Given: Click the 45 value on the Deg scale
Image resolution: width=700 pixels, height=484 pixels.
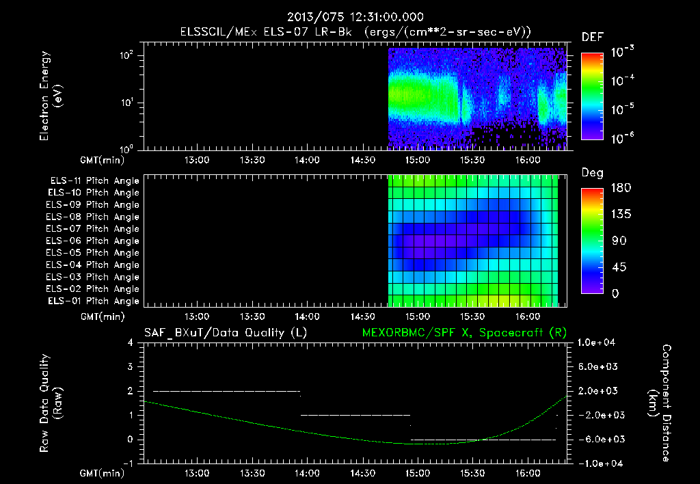Looking at the screenshot, I should (x=619, y=267).
